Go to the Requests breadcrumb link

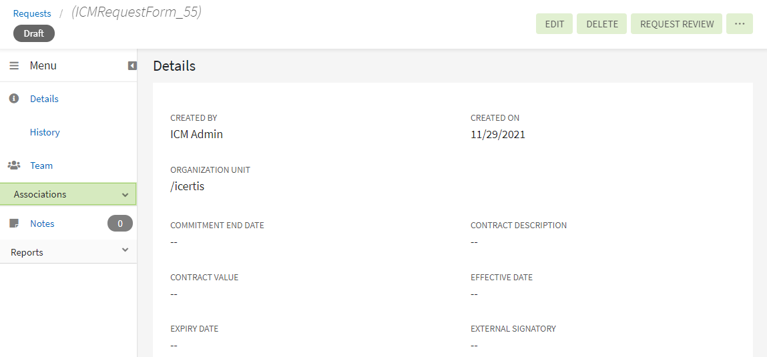point(32,13)
